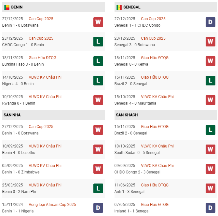218x216 pixels.
Task: Open Can Cup 2025 link for Senegal 3 - 0 Botswana
Action: pos(153,38)
